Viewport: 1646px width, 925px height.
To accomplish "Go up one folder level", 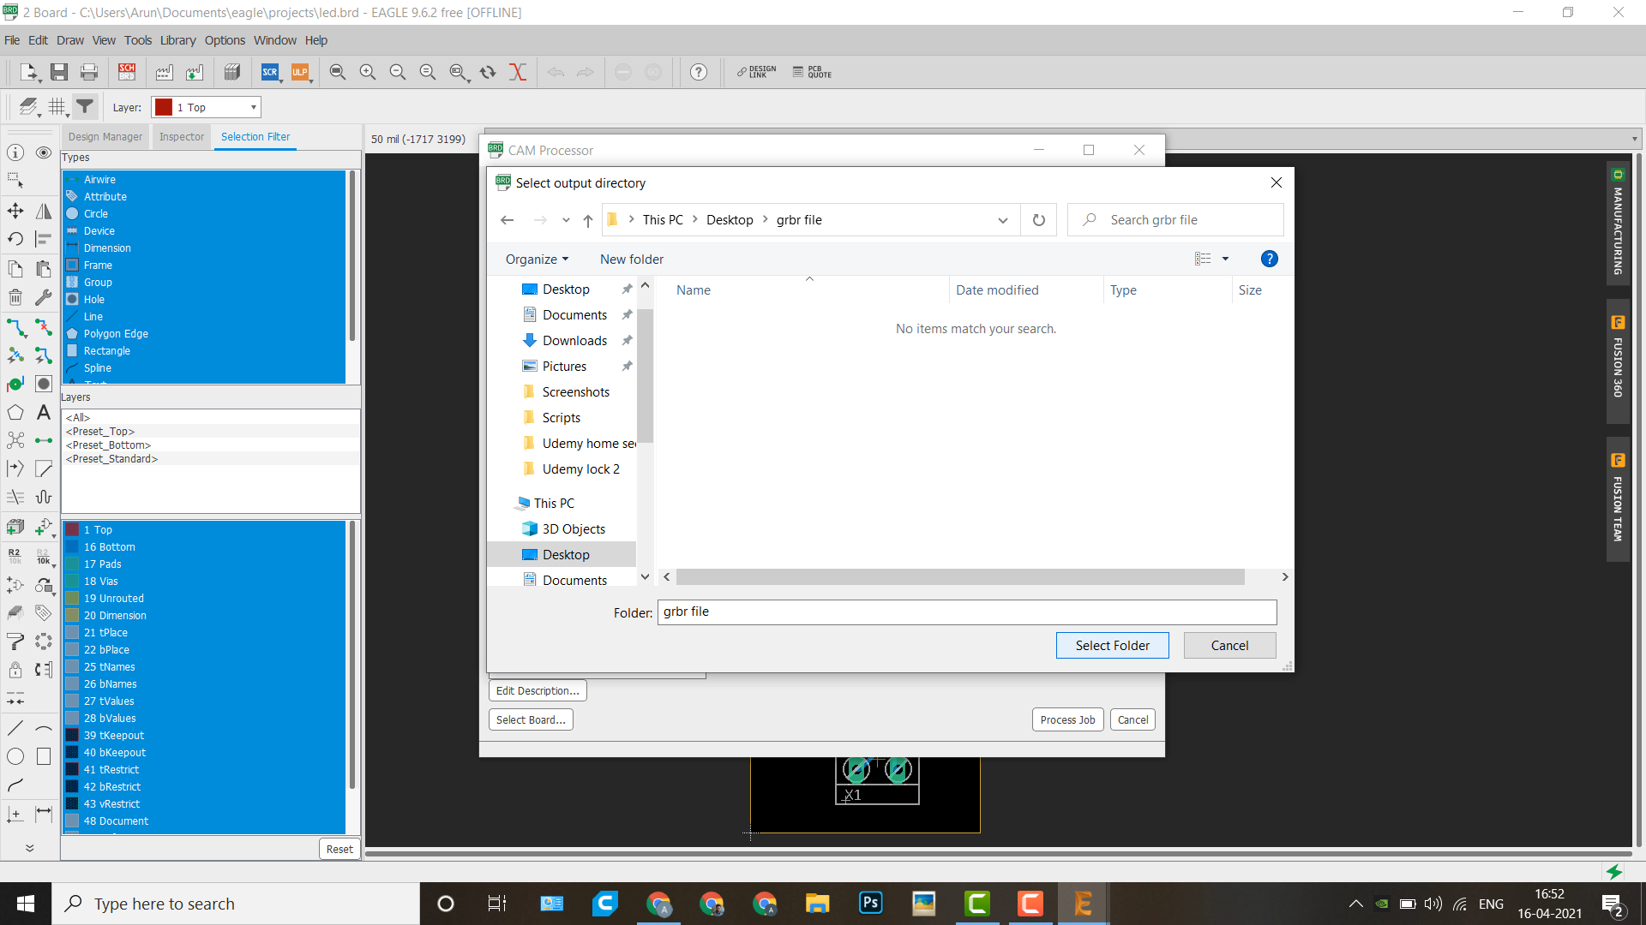I will [588, 220].
